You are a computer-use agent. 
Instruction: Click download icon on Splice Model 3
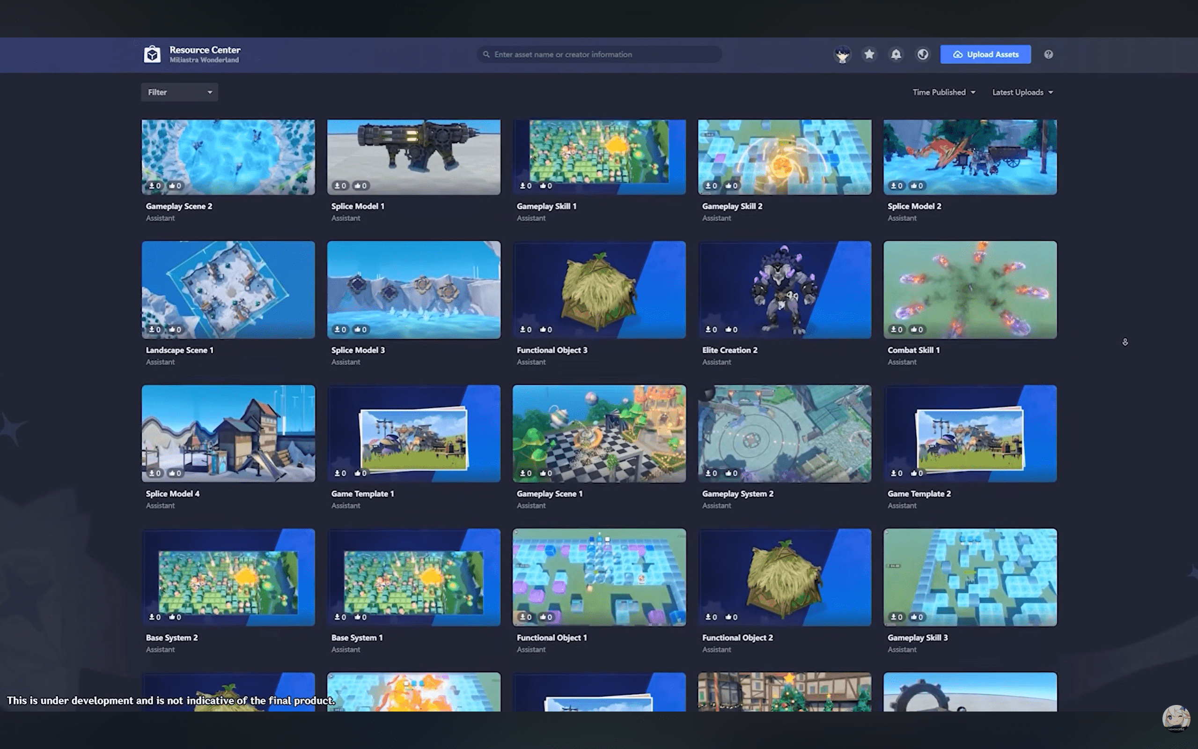coord(337,329)
